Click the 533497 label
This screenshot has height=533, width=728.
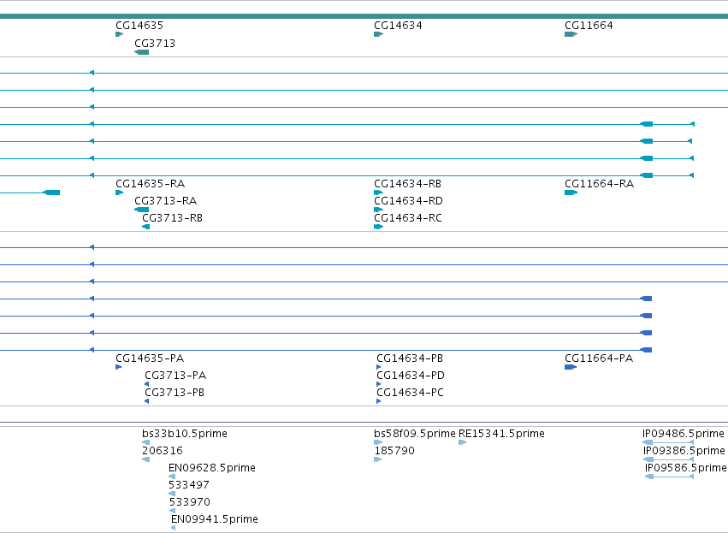click(x=189, y=485)
